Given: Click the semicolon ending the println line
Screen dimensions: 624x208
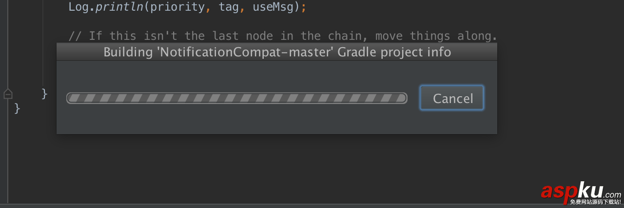Looking at the screenshot, I should tap(304, 7).
